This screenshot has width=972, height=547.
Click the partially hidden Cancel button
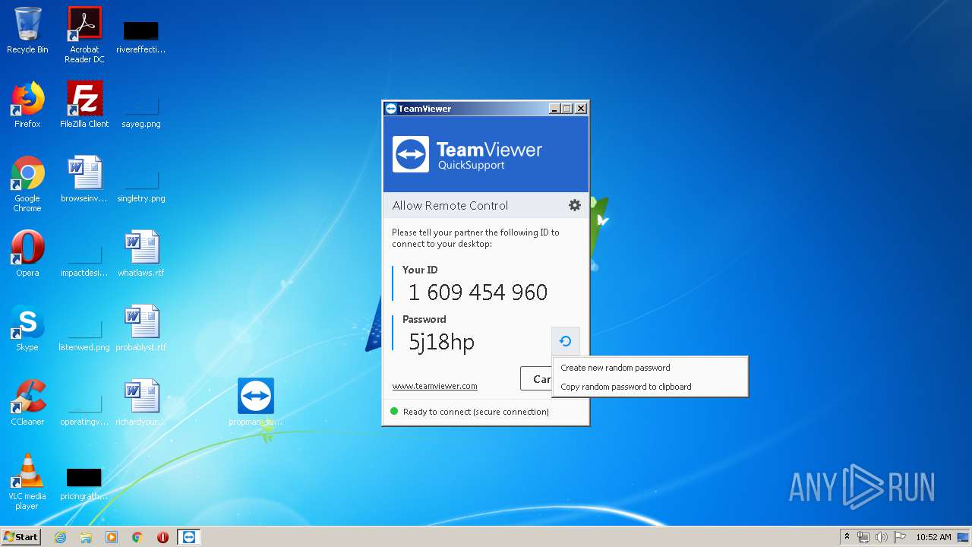click(x=536, y=378)
